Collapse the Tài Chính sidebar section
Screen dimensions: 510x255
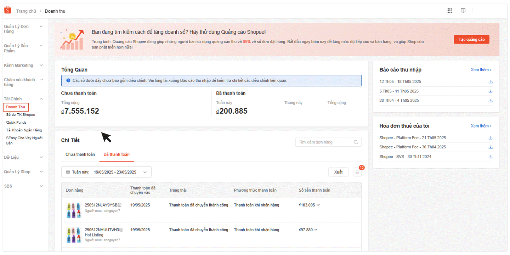pyautogui.click(x=41, y=99)
